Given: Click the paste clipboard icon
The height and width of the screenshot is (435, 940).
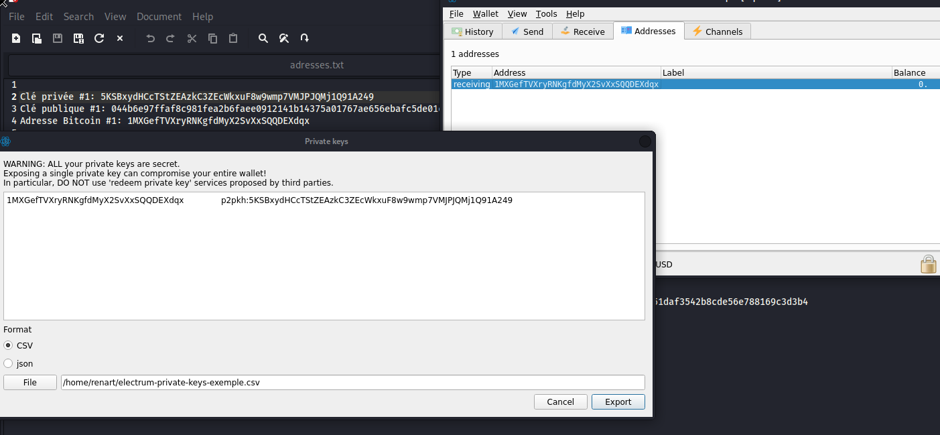Looking at the screenshot, I should point(233,38).
